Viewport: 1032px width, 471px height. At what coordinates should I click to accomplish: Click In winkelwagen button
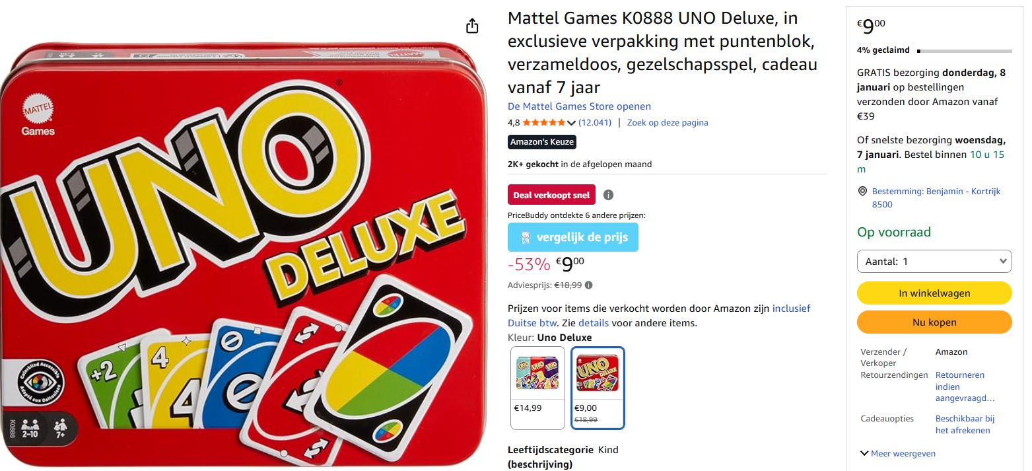click(934, 293)
